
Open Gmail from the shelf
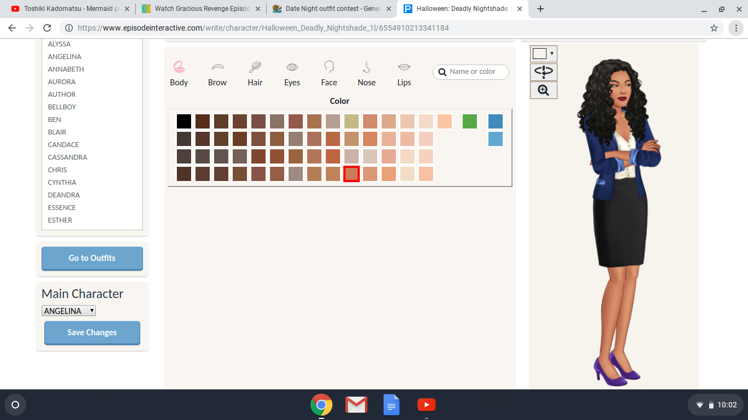pos(356,405)
